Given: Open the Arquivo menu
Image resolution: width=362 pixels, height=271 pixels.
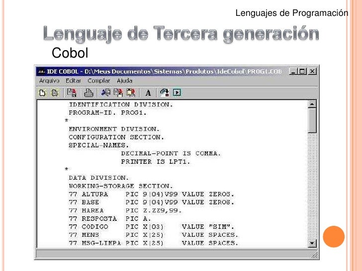Looking at the screenshot, I should [x=49, y=80].
